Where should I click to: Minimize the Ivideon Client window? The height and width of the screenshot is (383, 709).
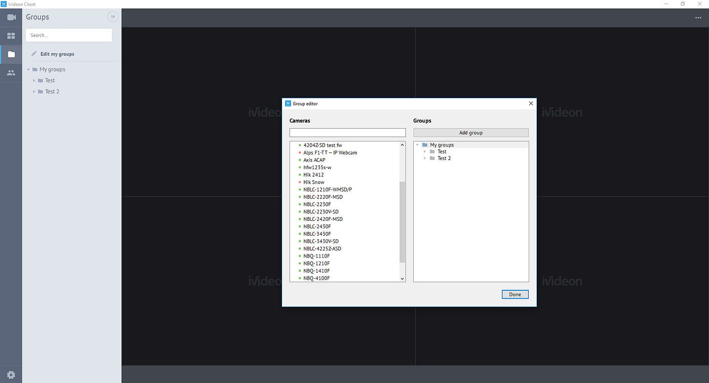coord(666,4)
